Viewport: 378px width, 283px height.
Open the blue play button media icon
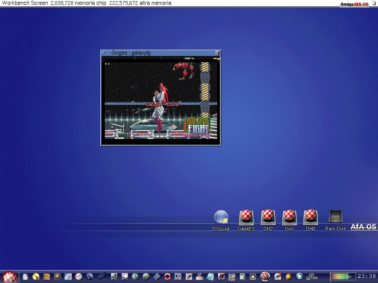300,276
